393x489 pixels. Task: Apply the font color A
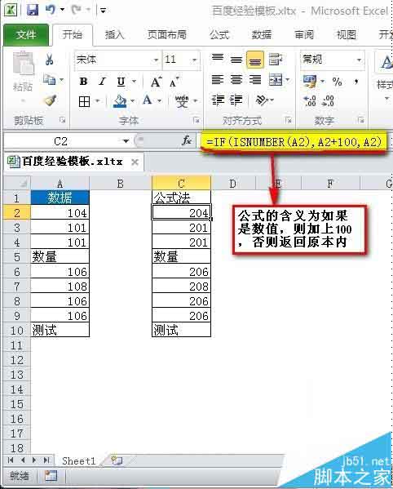click(x=147, y=100)
